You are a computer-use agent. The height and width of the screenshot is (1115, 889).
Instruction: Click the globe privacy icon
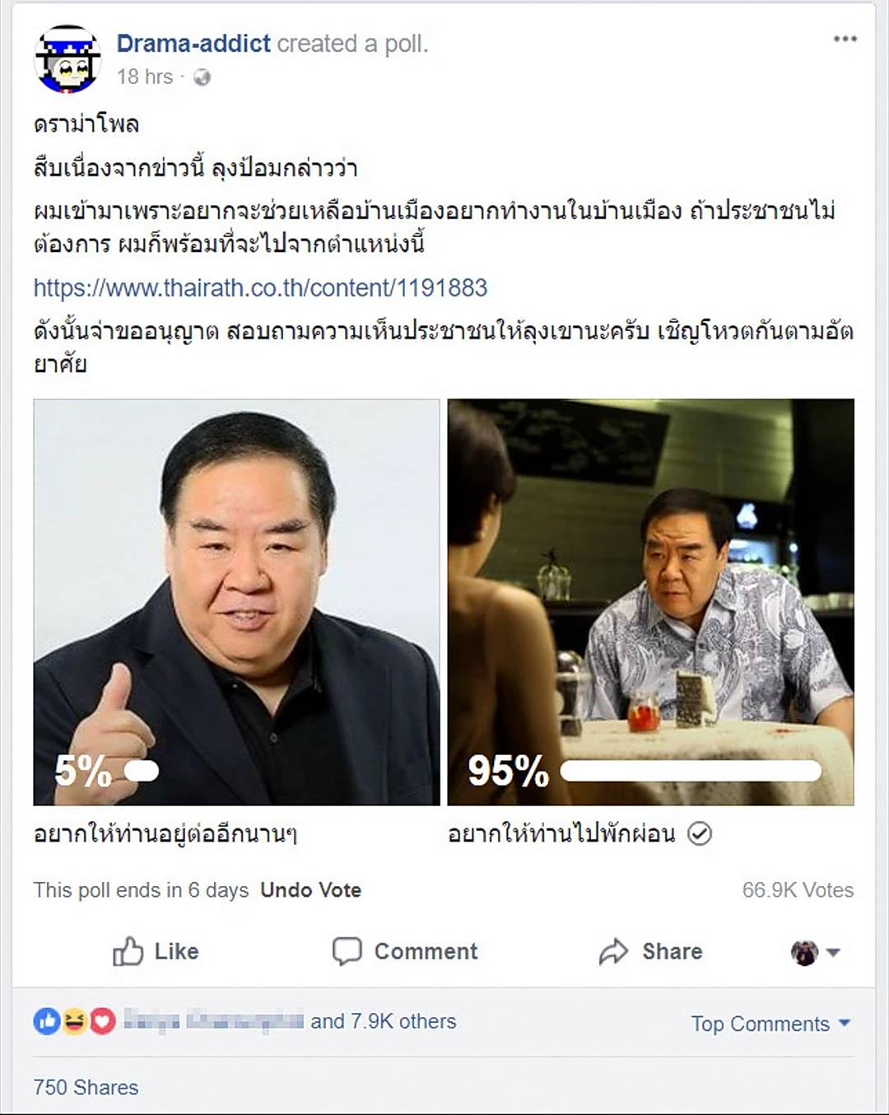[202, 77]
